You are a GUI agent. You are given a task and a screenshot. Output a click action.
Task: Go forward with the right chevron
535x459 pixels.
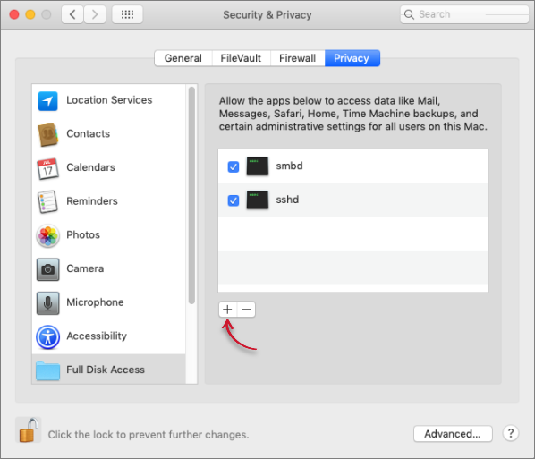[95, 14]
